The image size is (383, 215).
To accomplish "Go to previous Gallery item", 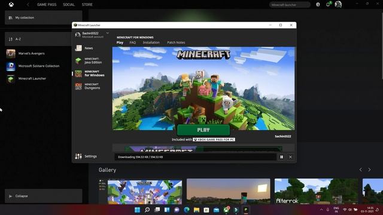I will tap(360, 170).
